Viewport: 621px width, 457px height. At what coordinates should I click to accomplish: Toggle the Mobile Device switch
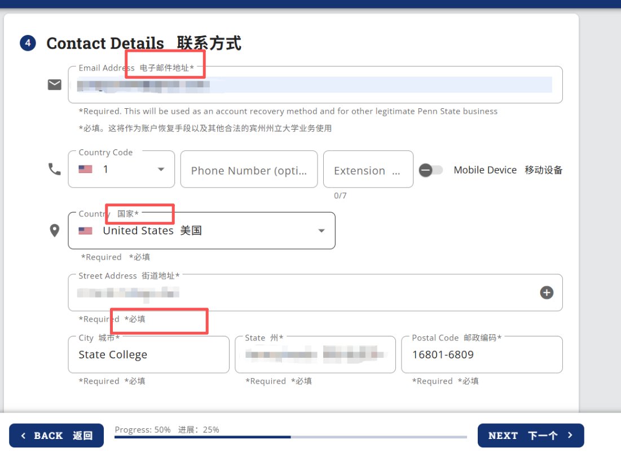(431, 170)
